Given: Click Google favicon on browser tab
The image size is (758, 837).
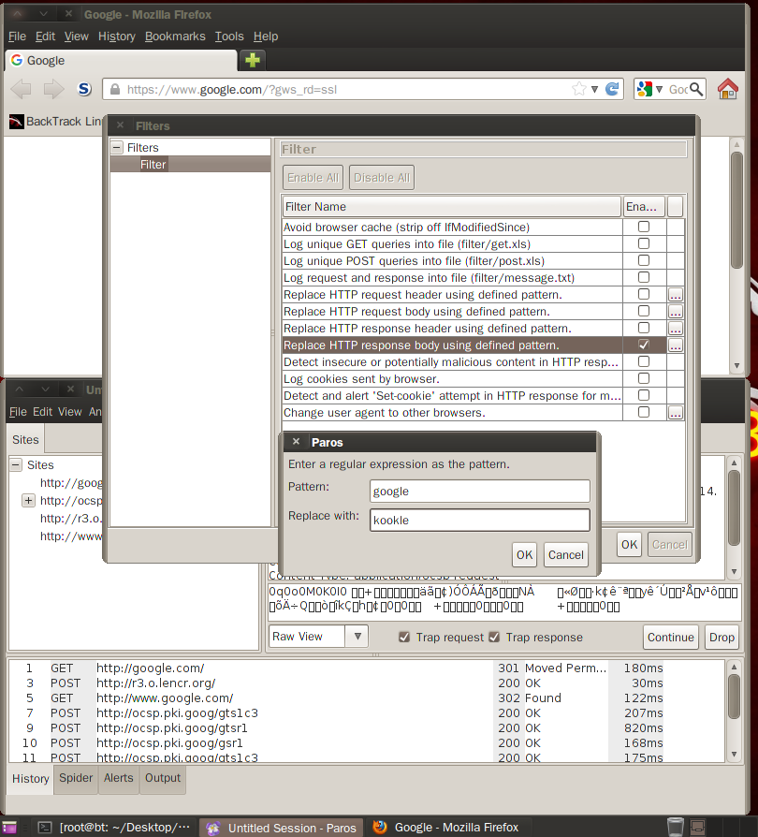Looking at the screenshot, I should (x=17, y=60).
